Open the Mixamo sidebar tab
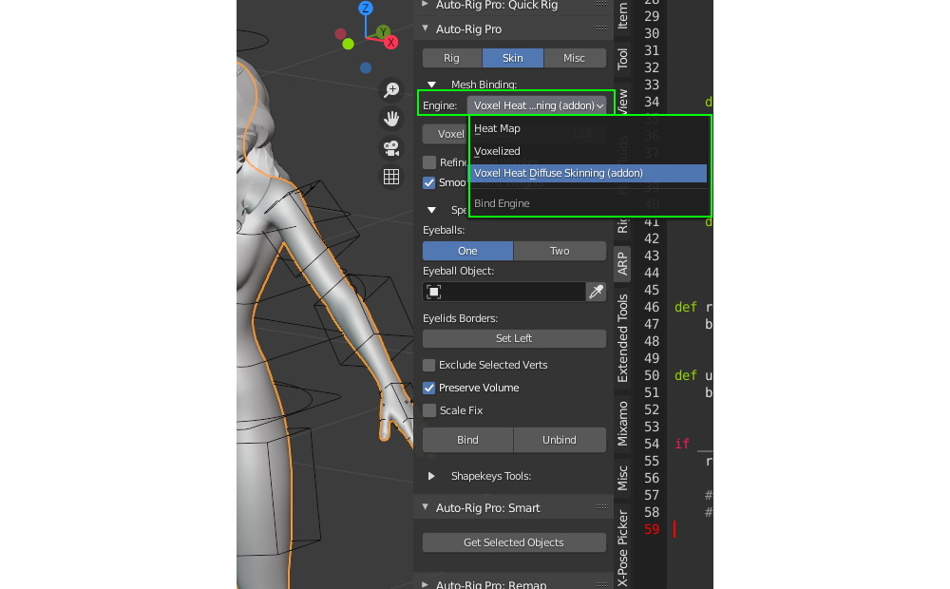The height and width of the screenshot is (589, 950). pyautogui.click(x=622, y=424)
